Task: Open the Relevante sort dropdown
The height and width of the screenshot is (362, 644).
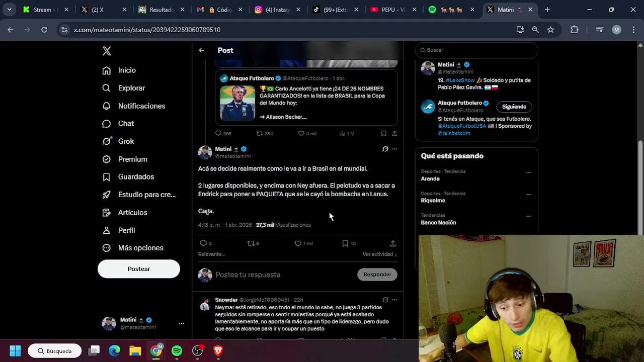Action: (212, 254)
